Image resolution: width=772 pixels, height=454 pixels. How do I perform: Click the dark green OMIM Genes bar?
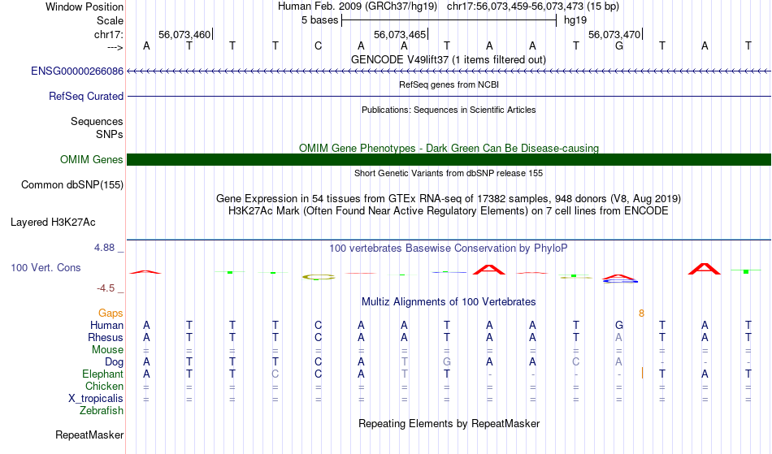point(449,159)
